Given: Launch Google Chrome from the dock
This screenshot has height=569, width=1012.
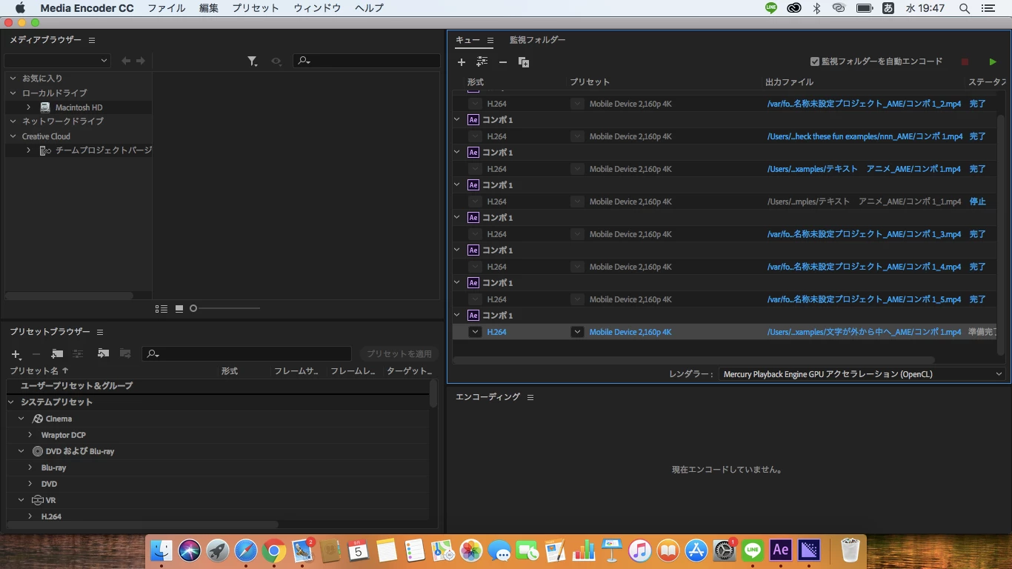Looking at the screenshot, I should 273,550.
